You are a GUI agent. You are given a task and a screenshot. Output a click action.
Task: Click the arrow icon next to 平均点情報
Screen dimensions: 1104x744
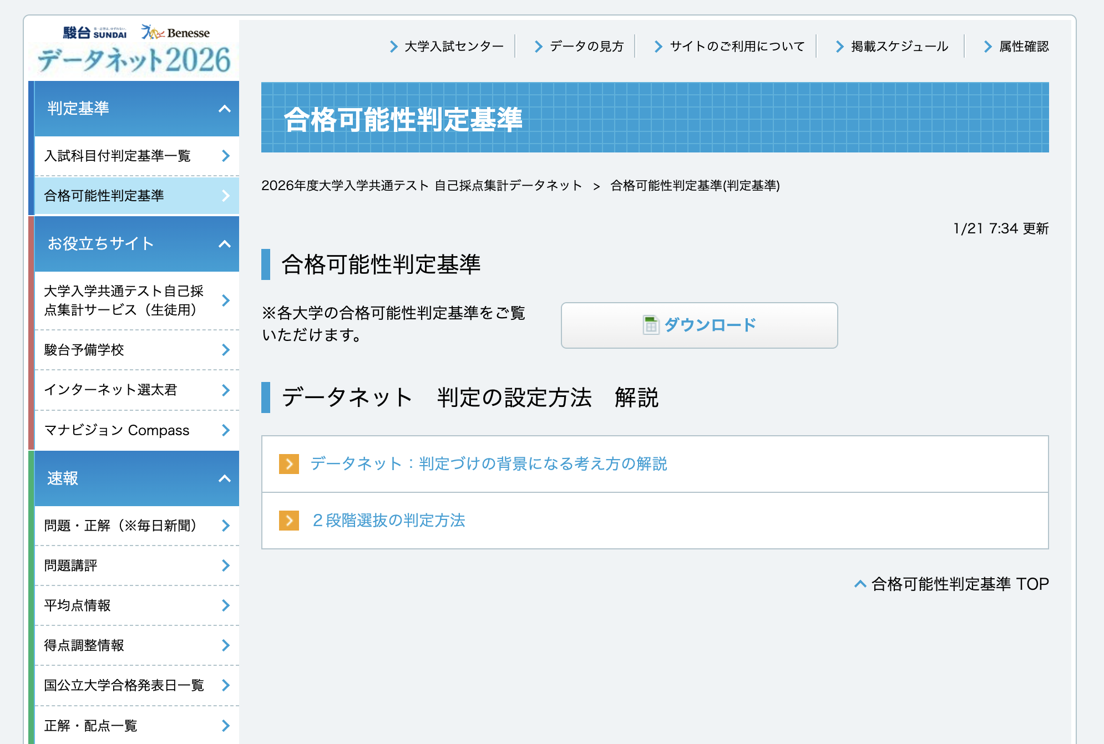pyautogui.click(x=226, y=605)
